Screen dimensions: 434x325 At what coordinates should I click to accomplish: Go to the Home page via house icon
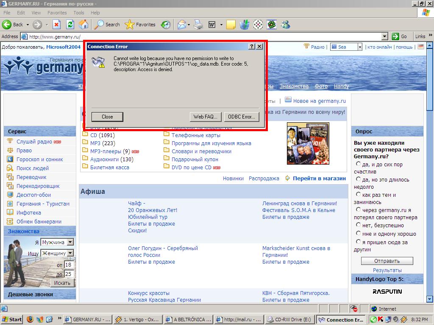(x=83, y=25)
